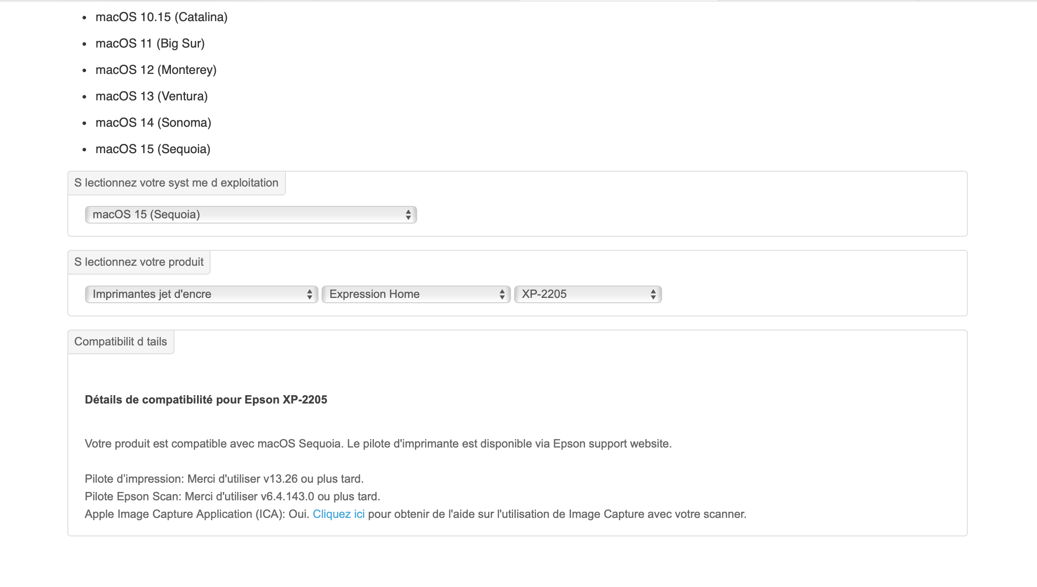This screenshot has width=1037, height=587.
Task: Click the 'Détails de compatibilité pour Epson XP-2205' heading
Action: (206, 400)
